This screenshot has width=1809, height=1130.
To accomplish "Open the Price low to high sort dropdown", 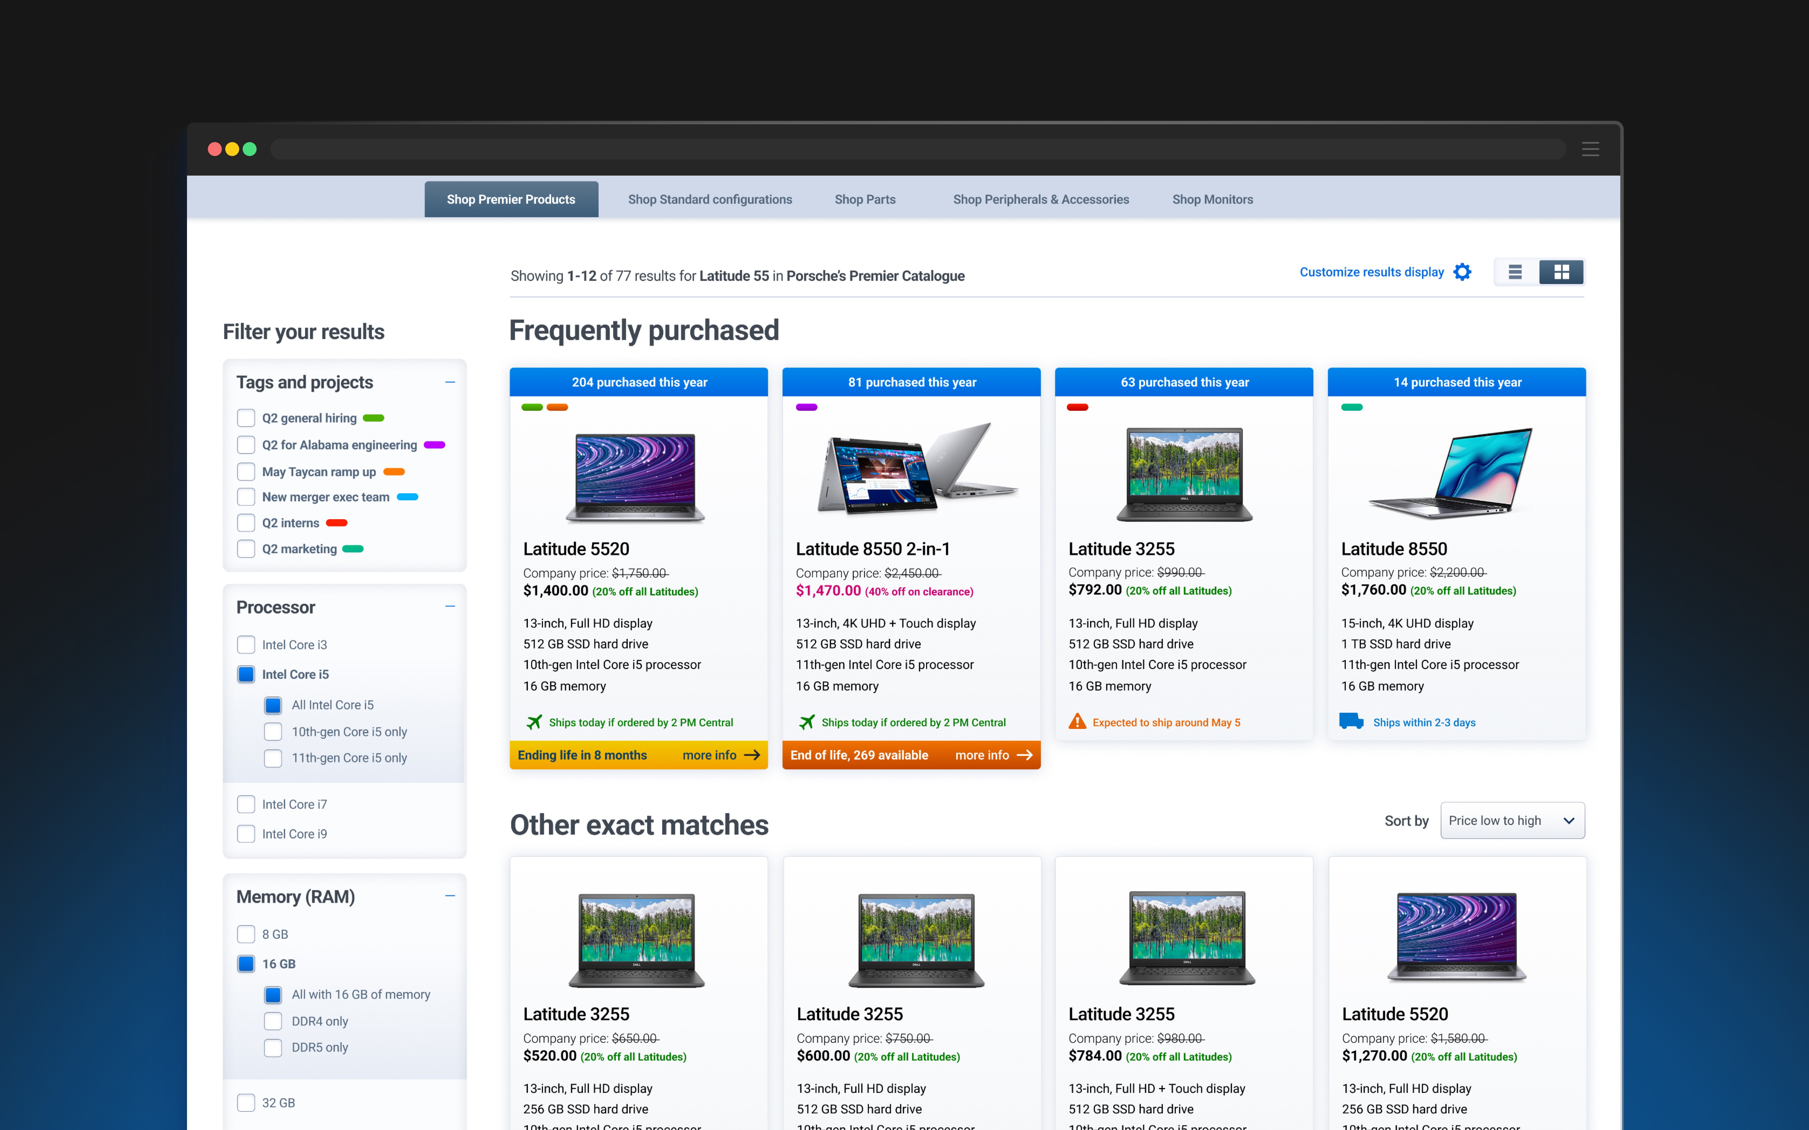I will [x=1512, y=821].
